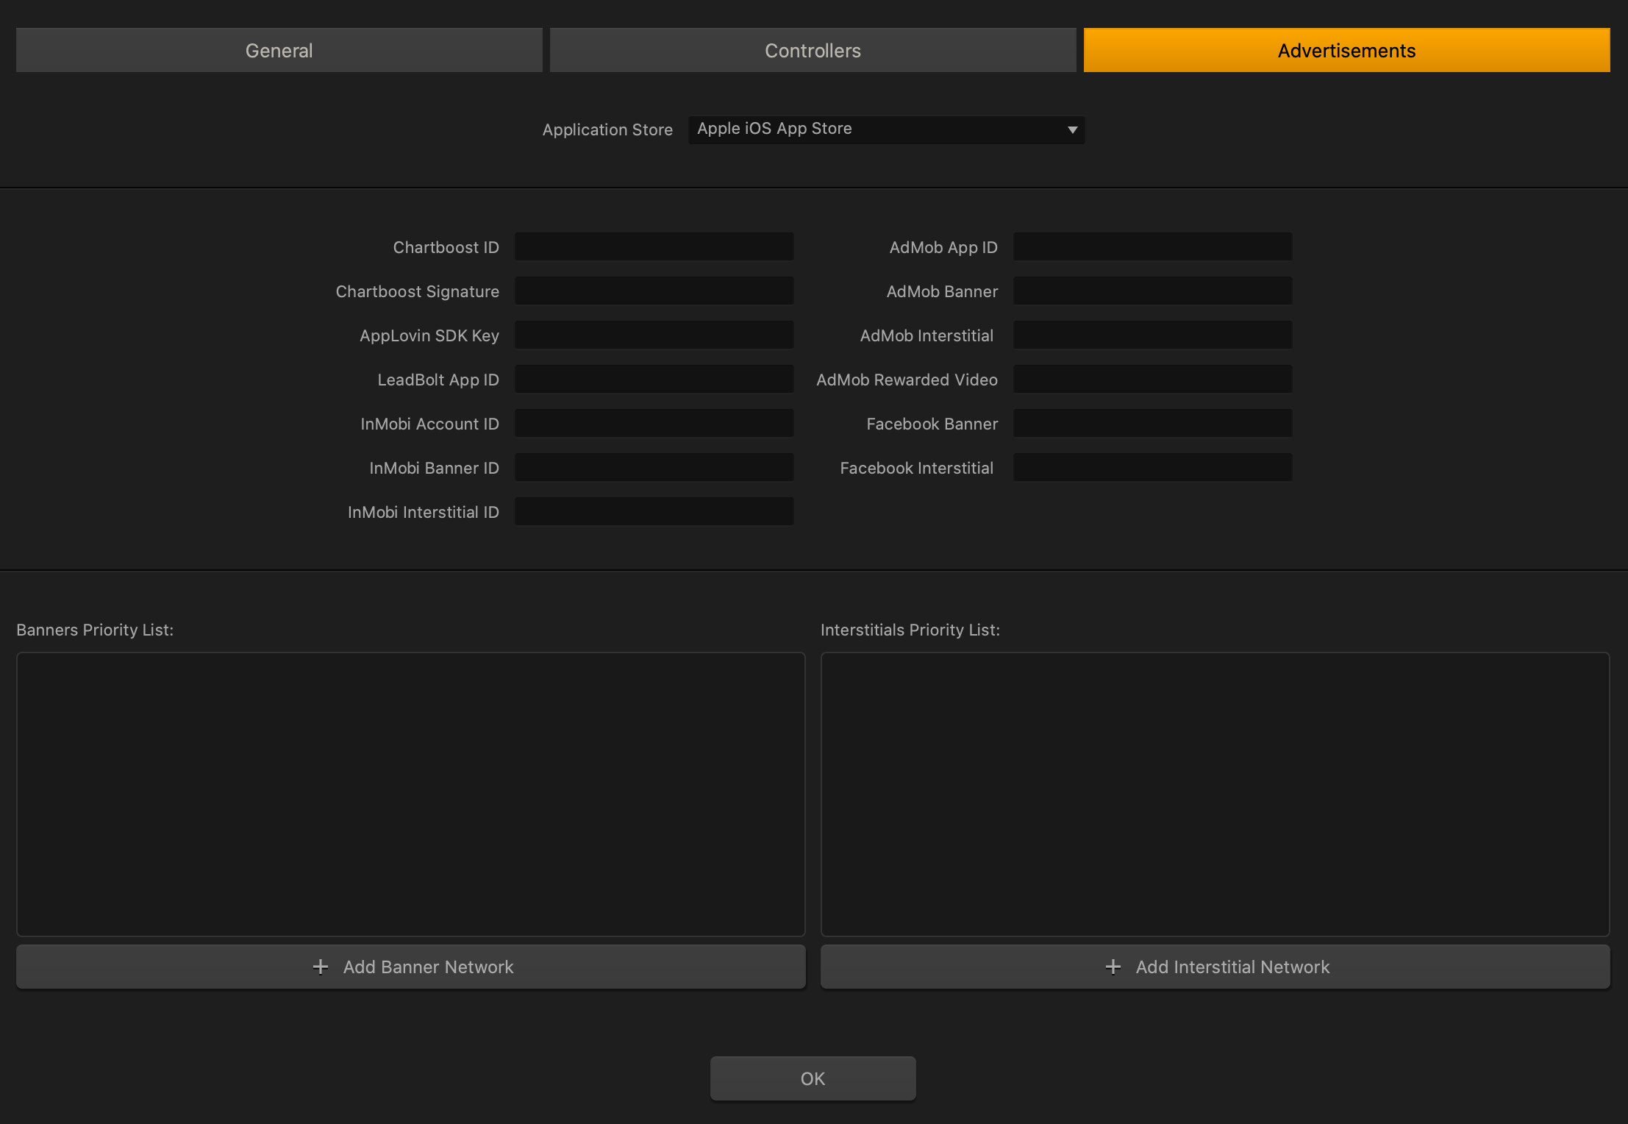Select the LeadBolt App ID field

coord(654,380)
